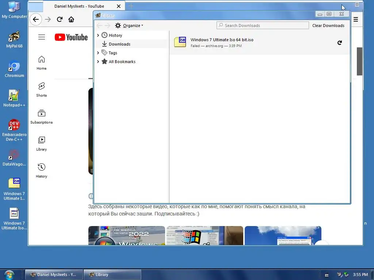
Task: Expand the History tree node
Action: pos(98,35)
